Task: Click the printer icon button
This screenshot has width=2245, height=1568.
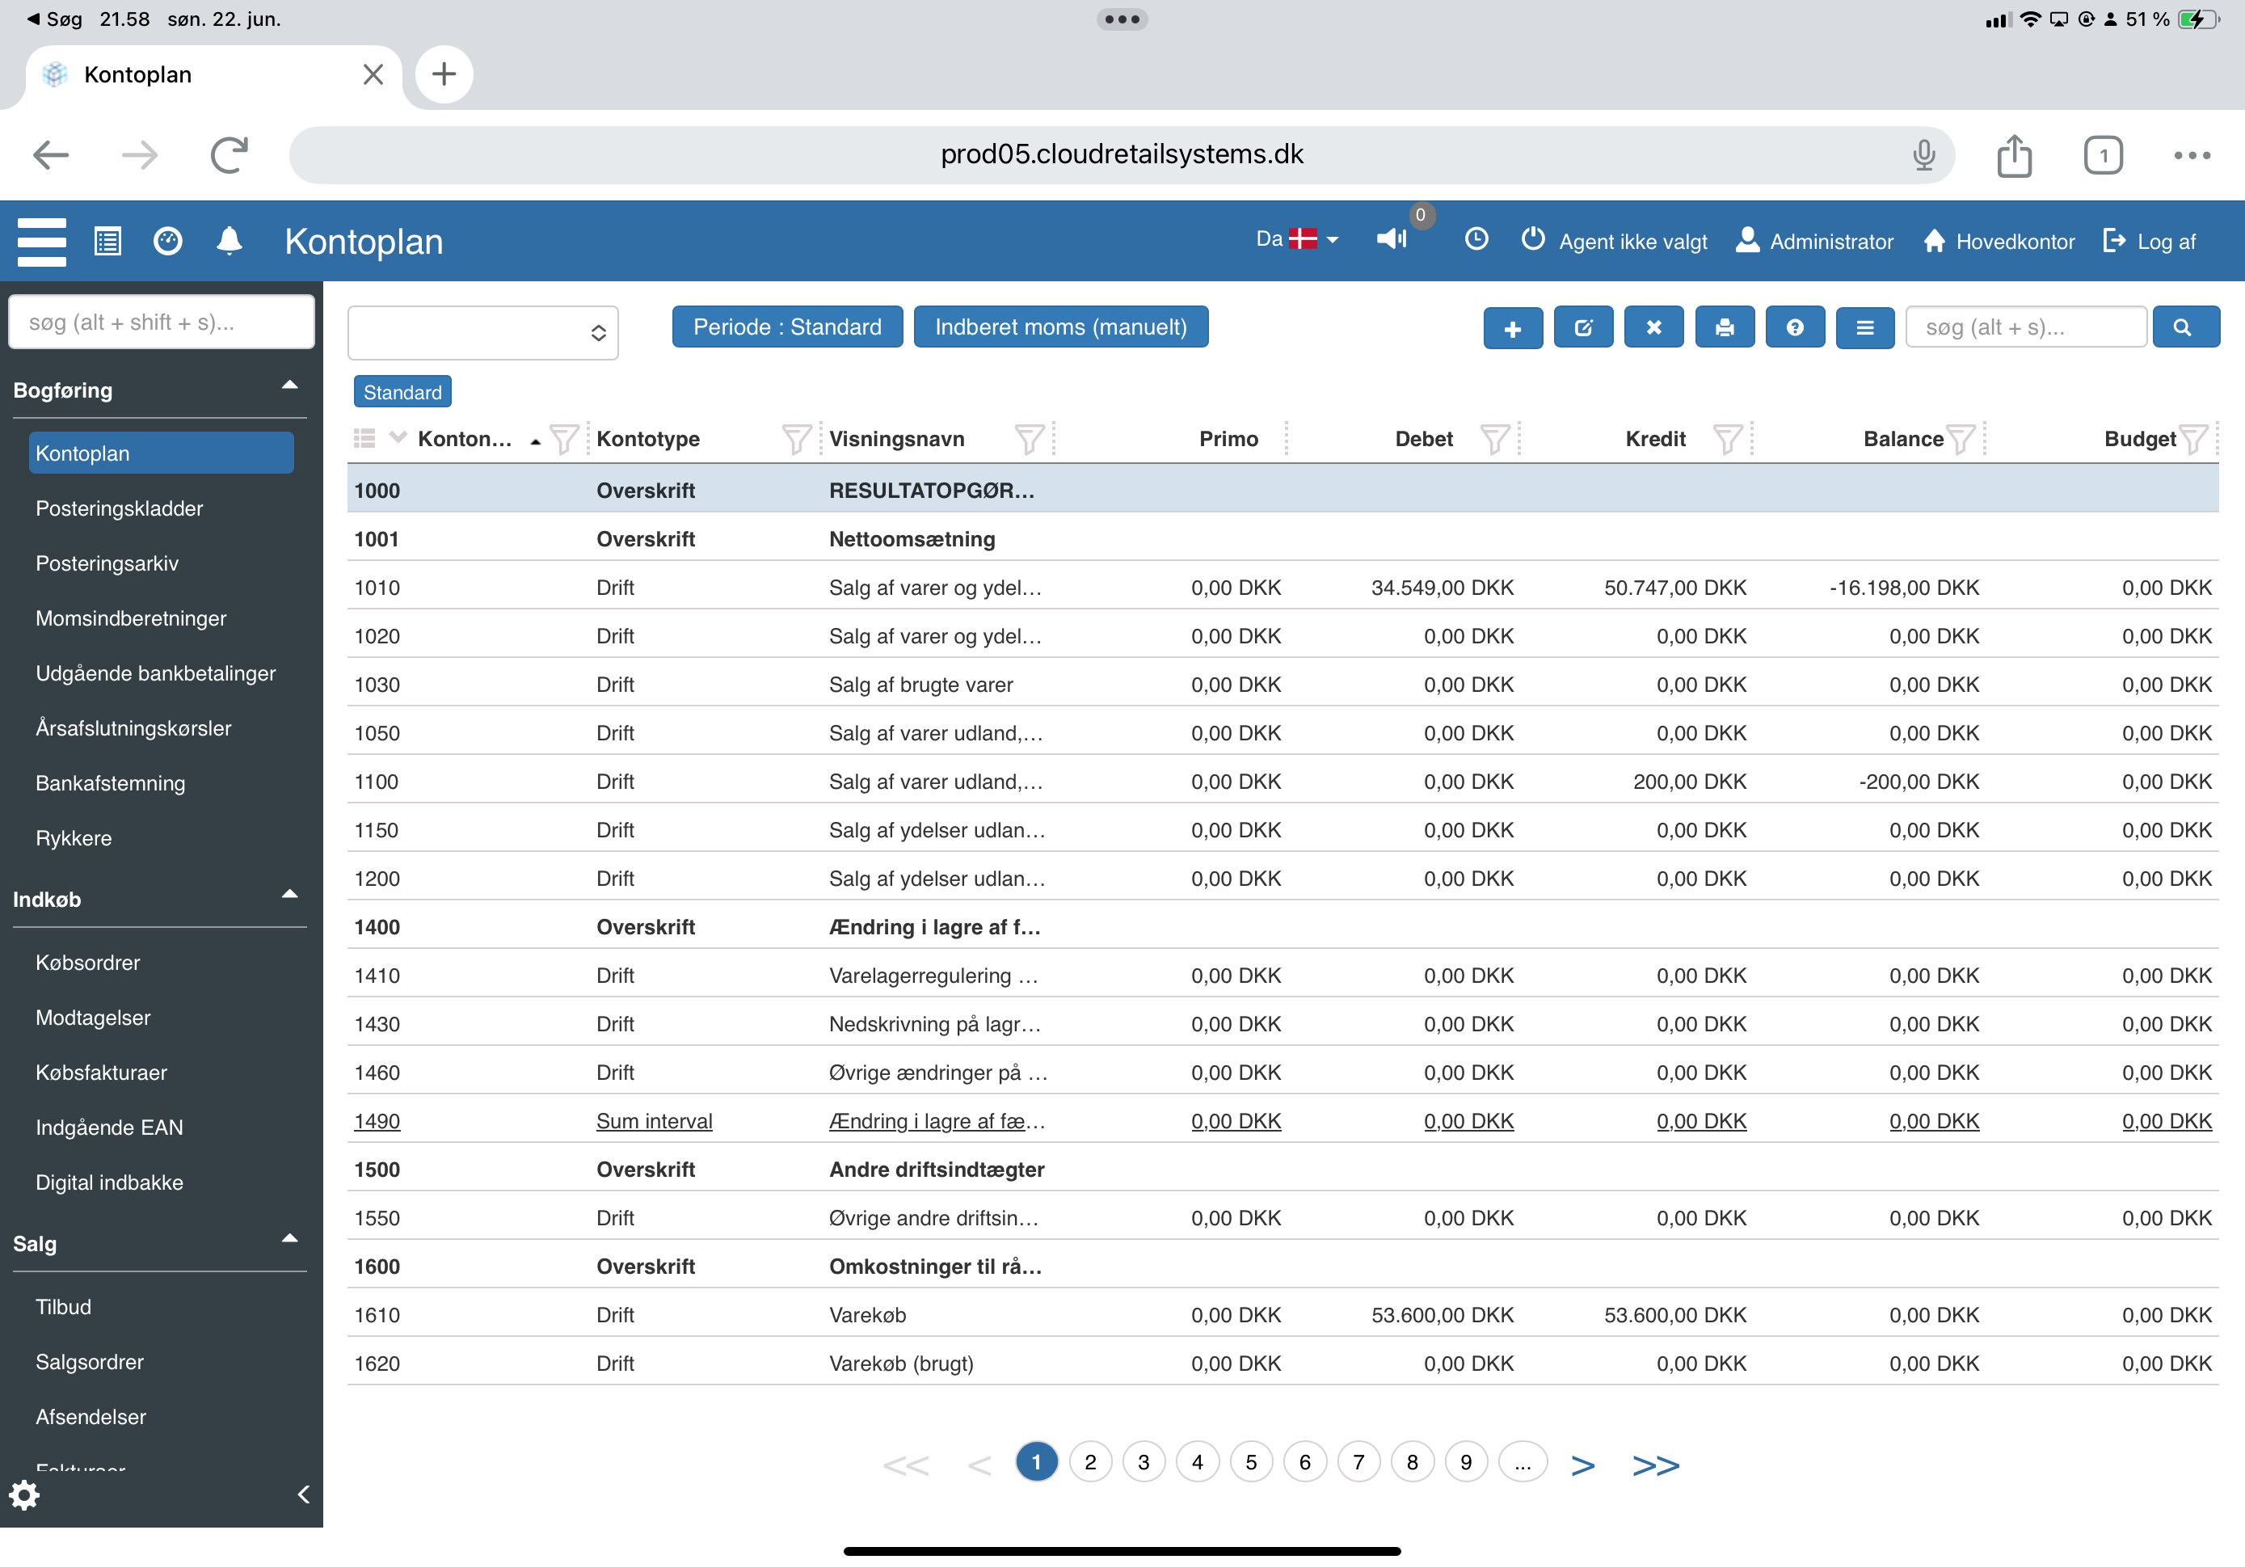Action: pos(1724,327)
